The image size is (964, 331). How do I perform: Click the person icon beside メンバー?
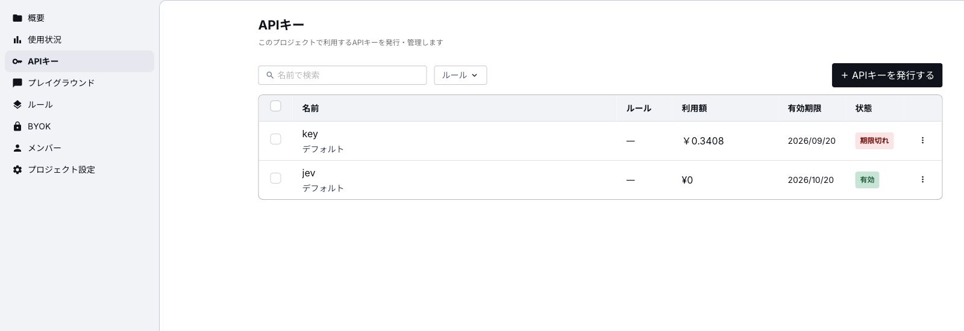pyautogui.click(x=17, y=148)
